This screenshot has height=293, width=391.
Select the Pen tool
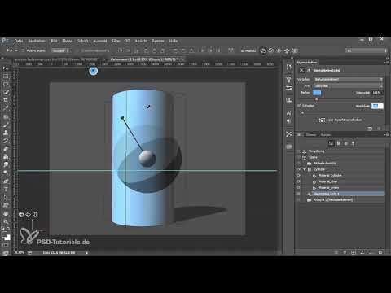[x=6, y=181]
